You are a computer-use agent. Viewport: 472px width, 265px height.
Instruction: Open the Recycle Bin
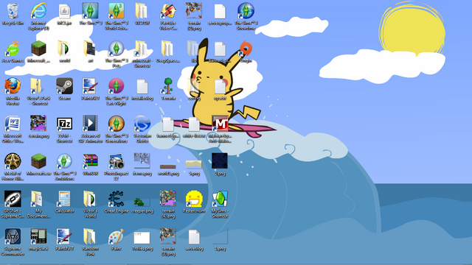[13, 11]
